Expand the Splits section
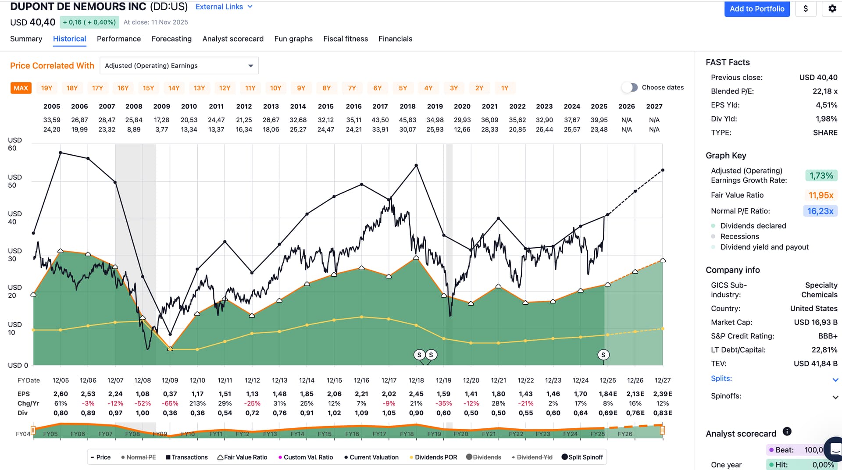842x470 pixels. pyautogui.click(x=835, y=380)
